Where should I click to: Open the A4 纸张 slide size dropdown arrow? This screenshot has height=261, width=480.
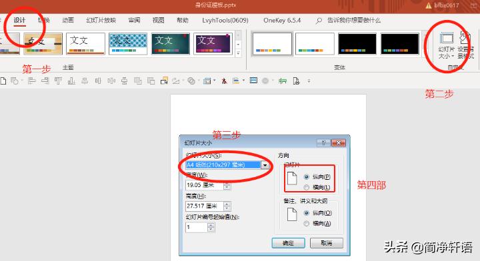point(265,165)
